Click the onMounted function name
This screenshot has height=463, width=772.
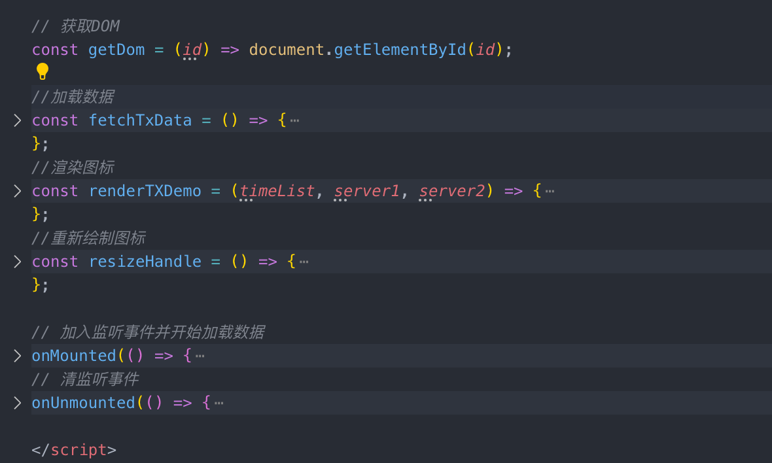[74, 356]
